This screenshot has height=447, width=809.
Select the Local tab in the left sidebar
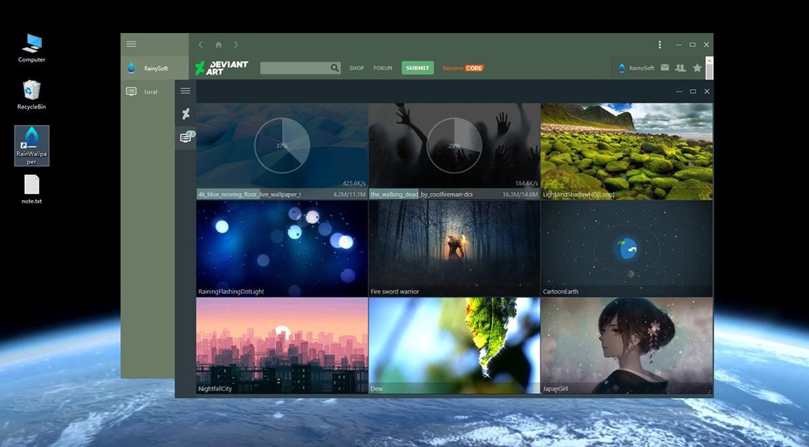[150, 92]
